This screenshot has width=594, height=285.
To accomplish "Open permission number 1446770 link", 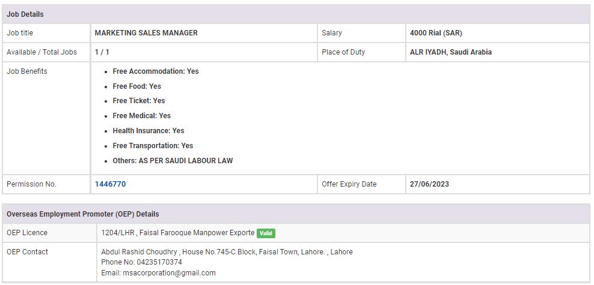I will (110, 184).
